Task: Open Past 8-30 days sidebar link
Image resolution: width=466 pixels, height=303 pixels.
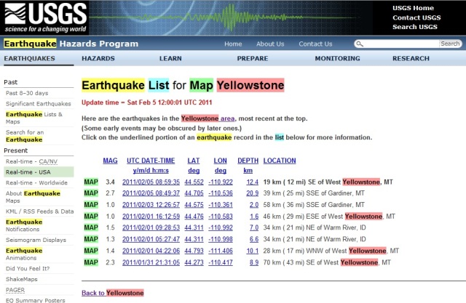Action: (x=27, y=93)
